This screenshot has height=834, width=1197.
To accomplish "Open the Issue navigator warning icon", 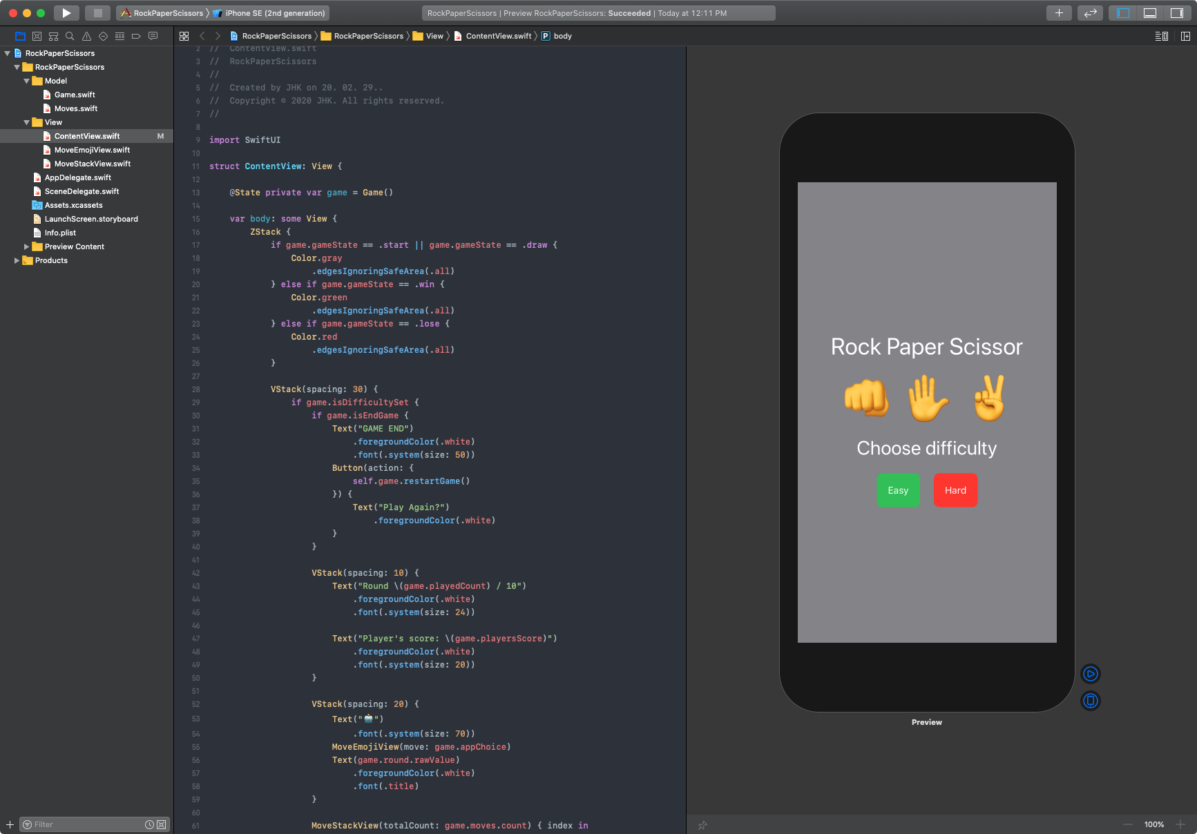I will tap(86, 36).
